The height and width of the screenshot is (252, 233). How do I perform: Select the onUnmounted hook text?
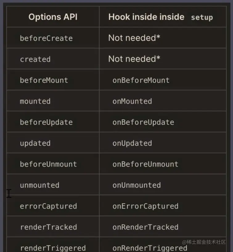click(137, 185)
